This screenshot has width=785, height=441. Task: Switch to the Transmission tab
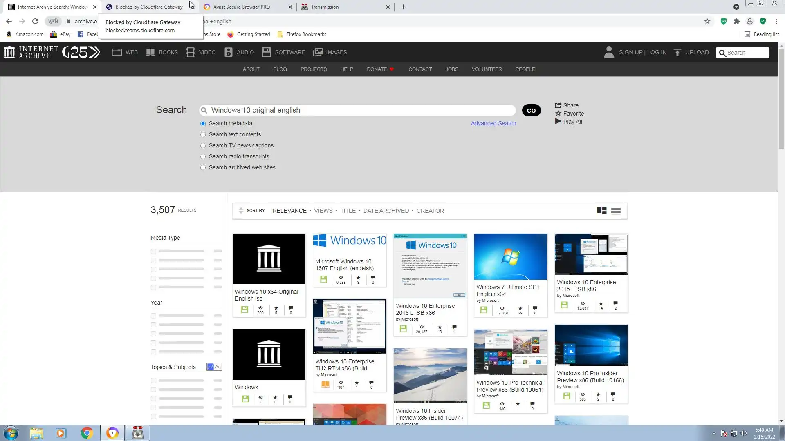click(325, 7)
